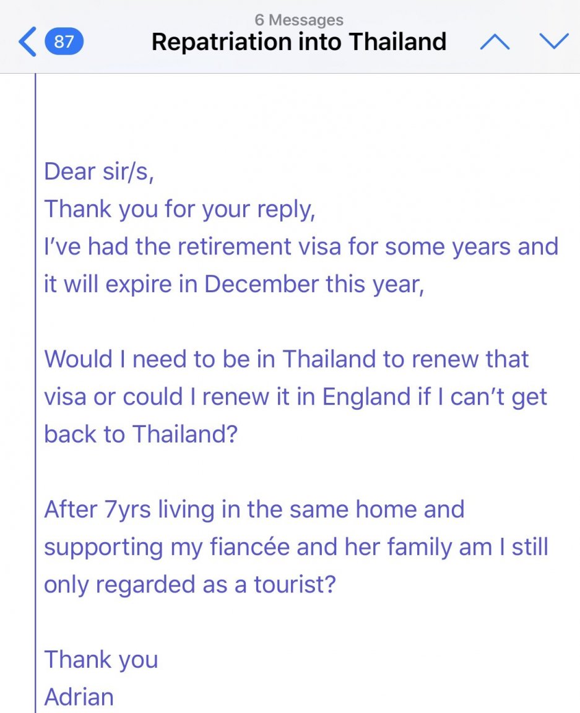Screen dimensions: 580x713
Task: Tap the 'only regarded as a tourist?' line
Action: (x=189, y=585)
